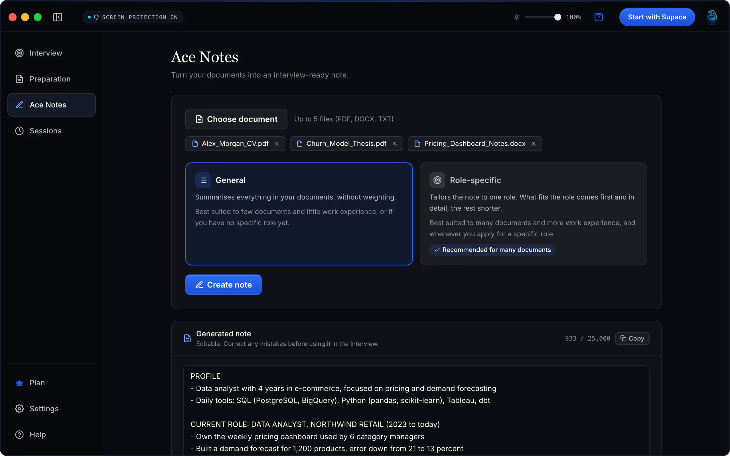The width and height of the screenshot is (730, 456).
Task: Select the Role-specific note mode card
Action: [x=533, y=214]
